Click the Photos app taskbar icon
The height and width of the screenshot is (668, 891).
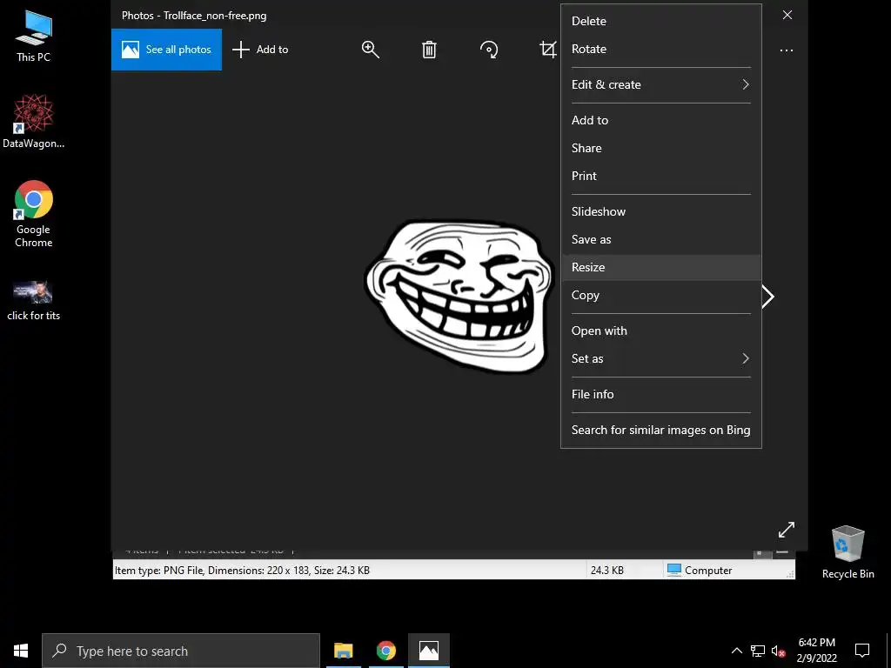point(428,651)
